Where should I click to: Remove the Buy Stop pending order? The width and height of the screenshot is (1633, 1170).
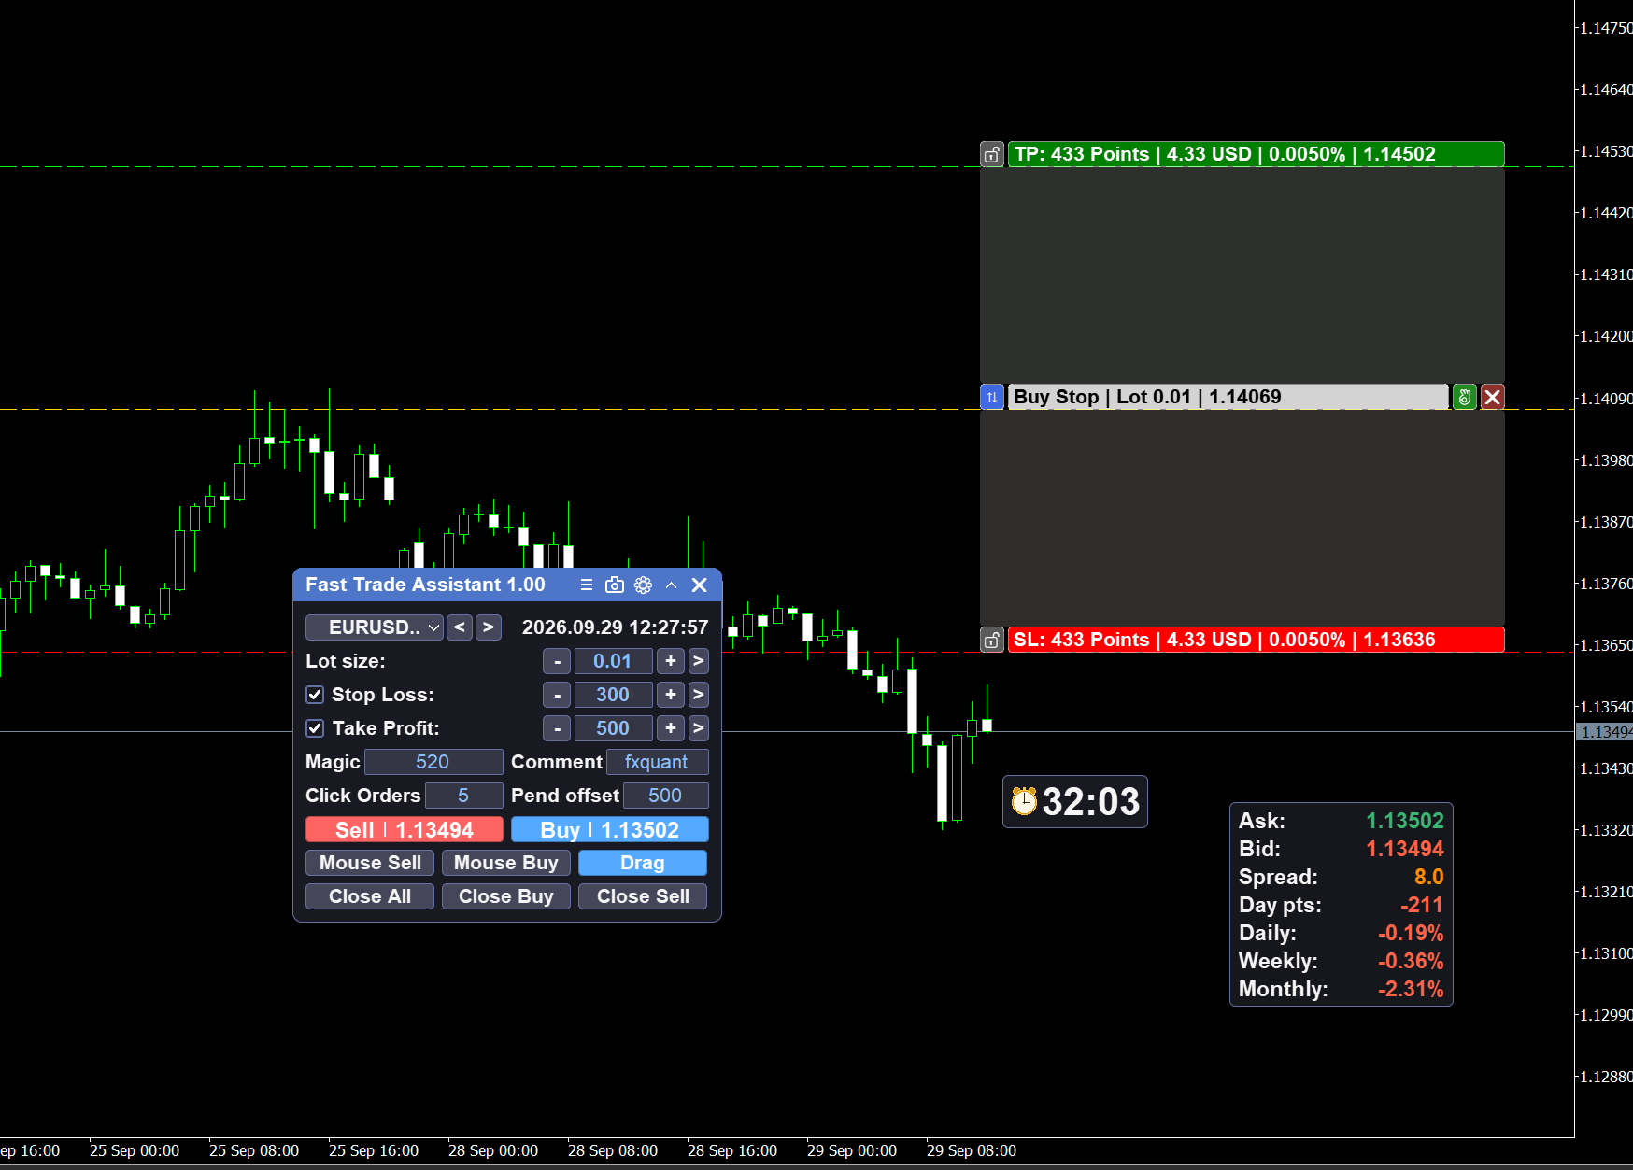[1493, 397]
